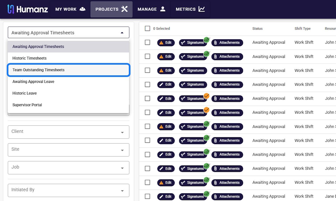Select Awaiting Approval Leave option
The image size is (336, 201).
pos(69,82)
